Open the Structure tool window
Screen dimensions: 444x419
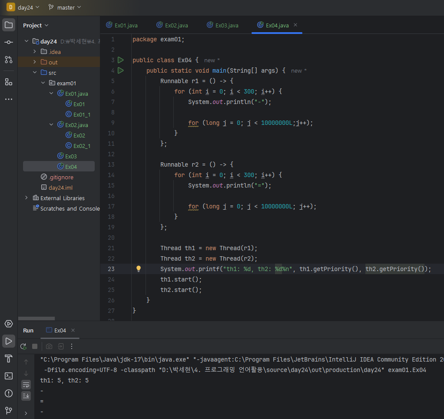tap(9, 82)
